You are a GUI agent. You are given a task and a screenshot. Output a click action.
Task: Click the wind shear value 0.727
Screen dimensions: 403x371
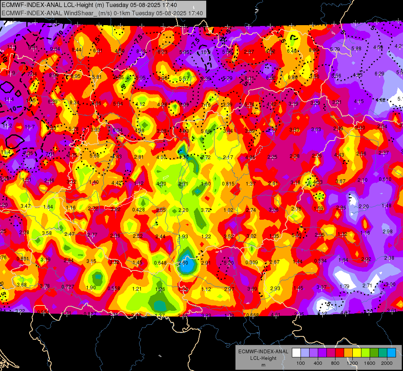68,286
